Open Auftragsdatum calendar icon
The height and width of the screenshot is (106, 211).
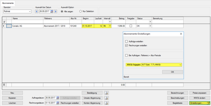click(57, 98)
